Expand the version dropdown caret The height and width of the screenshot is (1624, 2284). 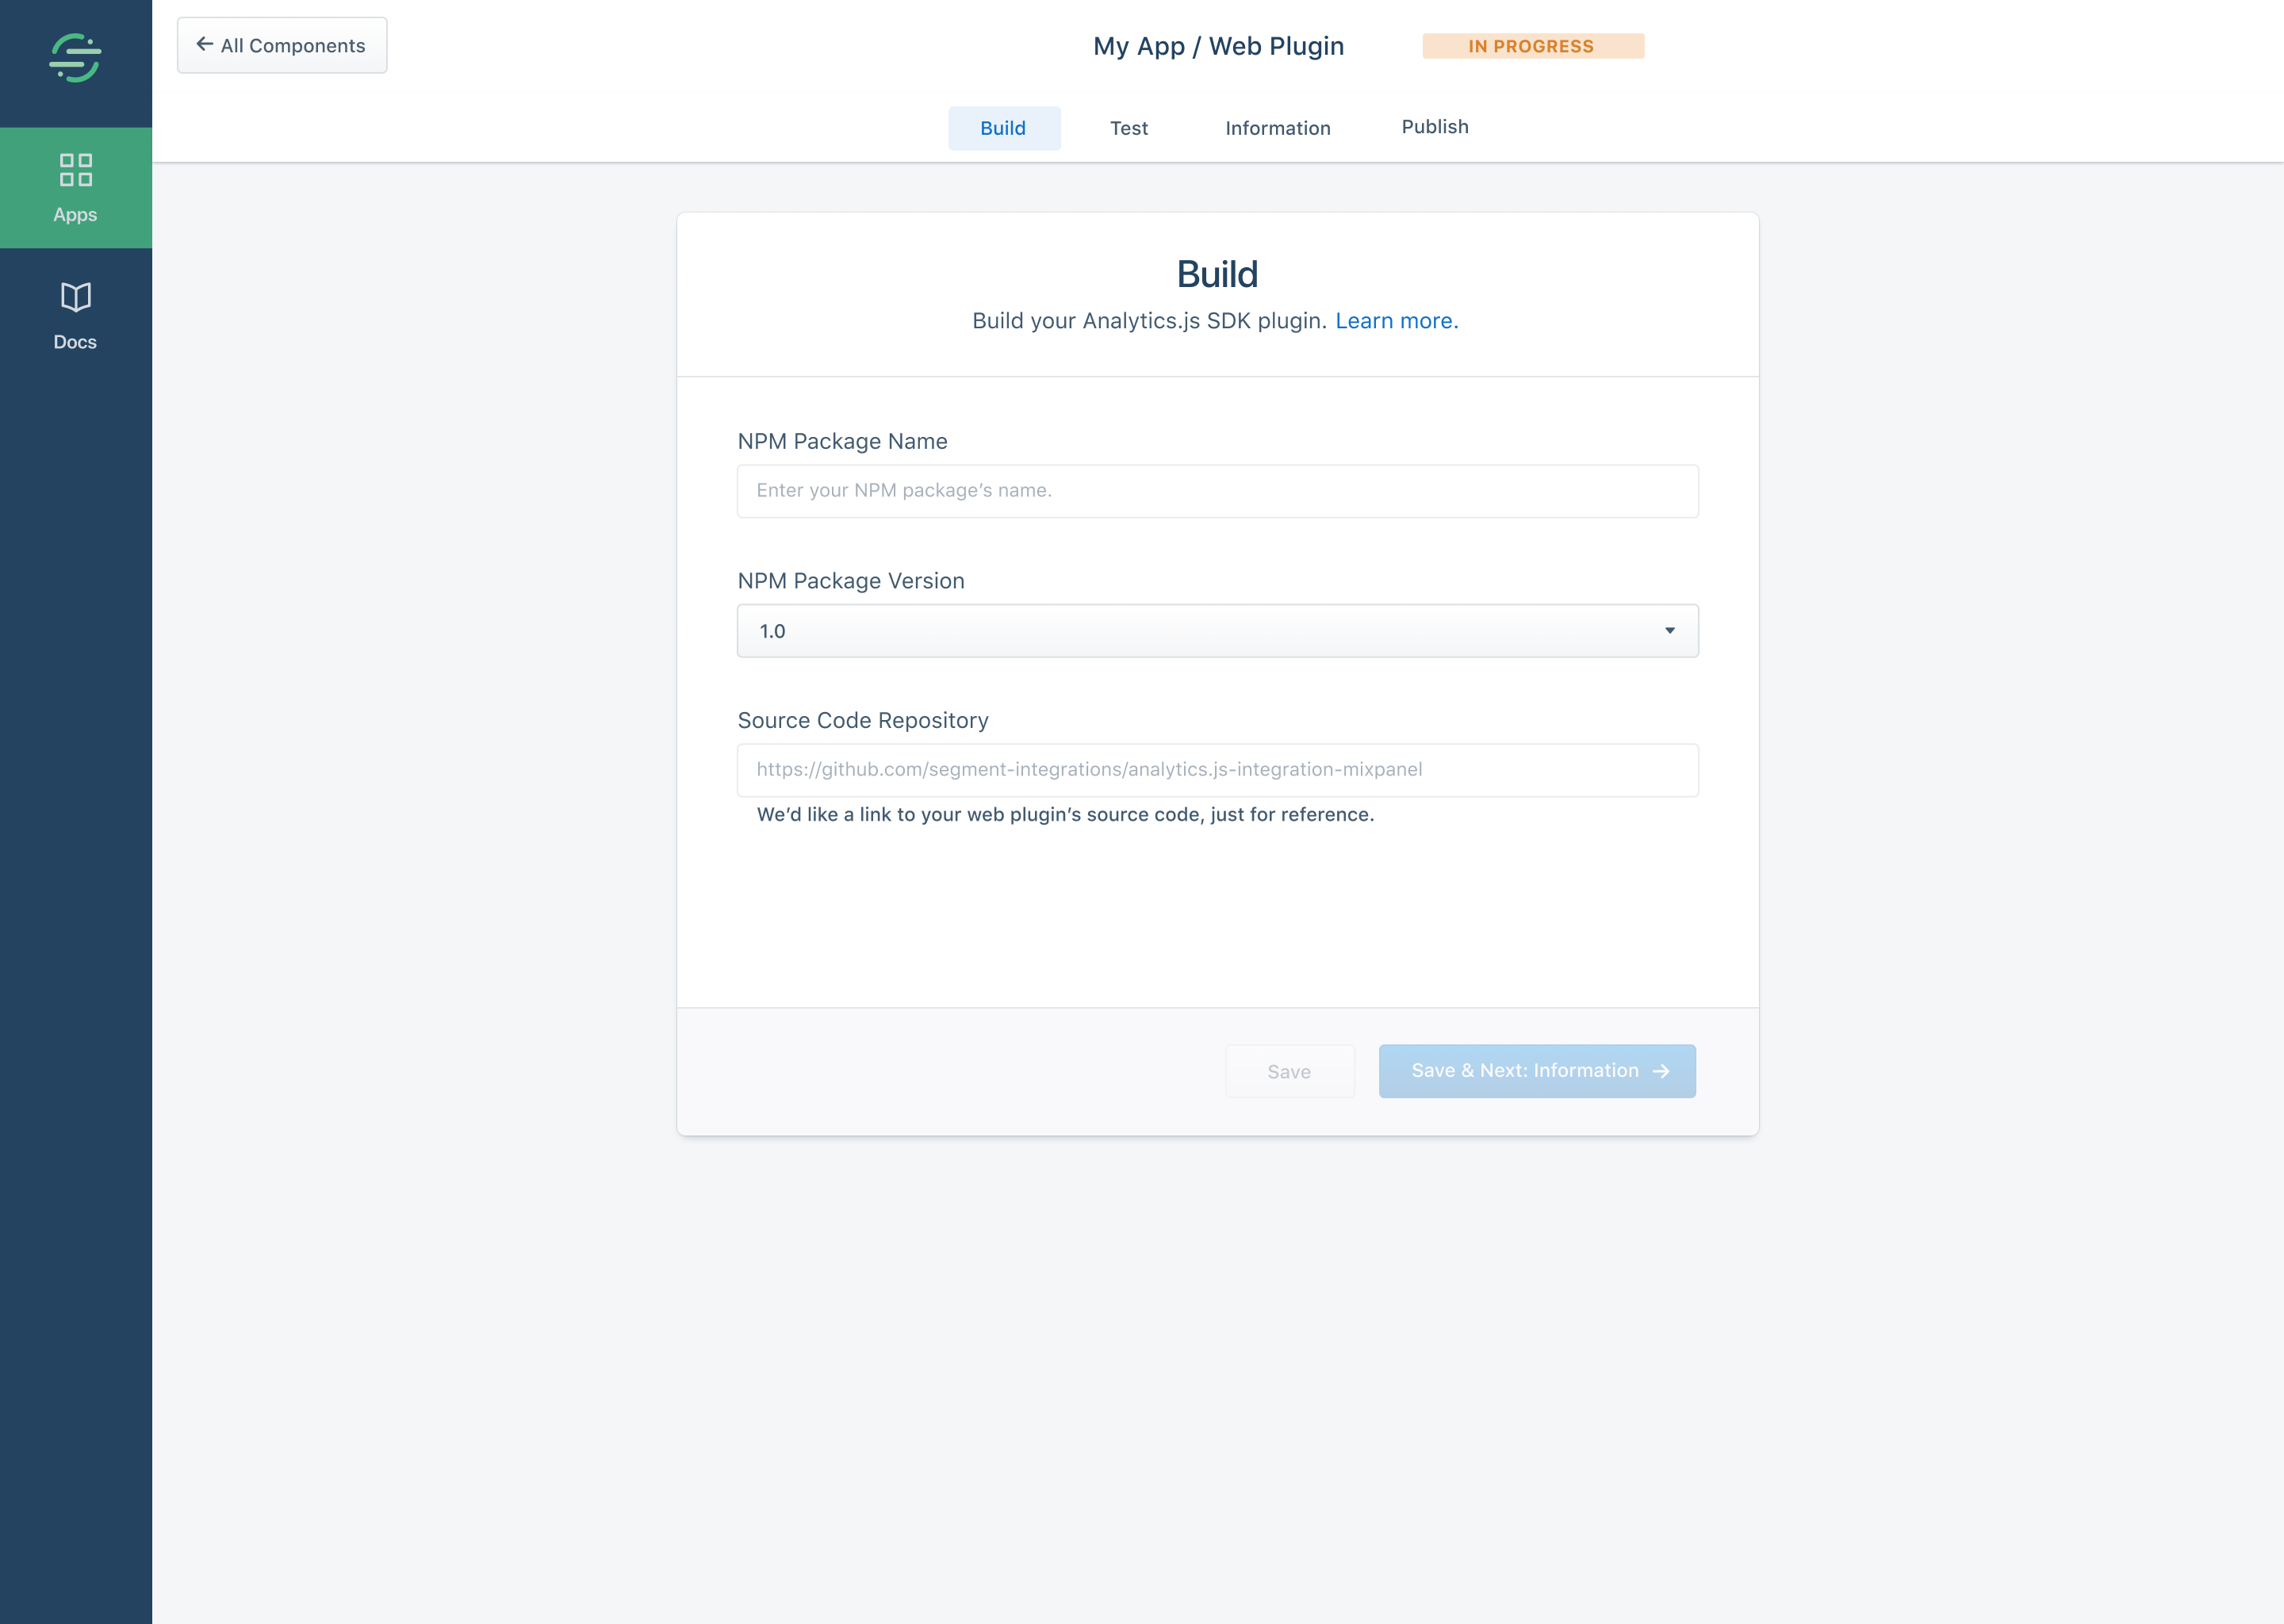[x=1669, y=630]
